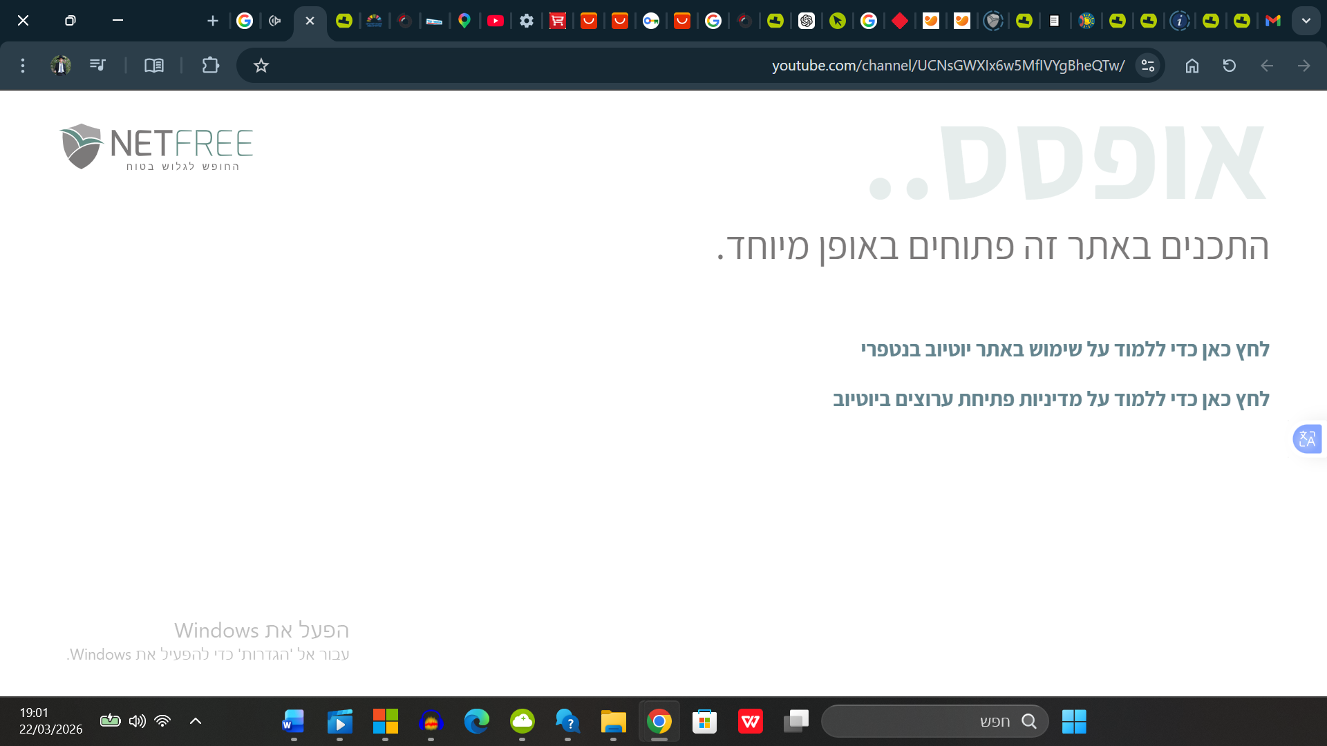Switch to the YouTube tab
1327x746 pixels.
point(495,21)
